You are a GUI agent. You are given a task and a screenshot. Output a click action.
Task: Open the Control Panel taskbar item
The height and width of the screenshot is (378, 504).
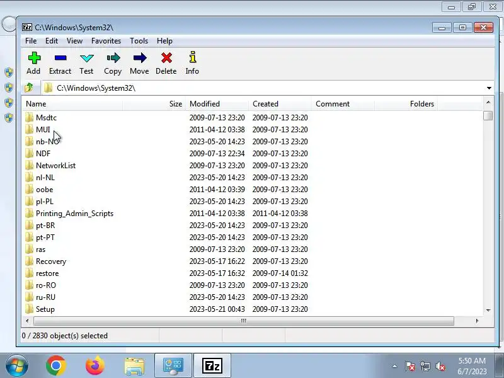pyautogui.click(x=173, y=366)
